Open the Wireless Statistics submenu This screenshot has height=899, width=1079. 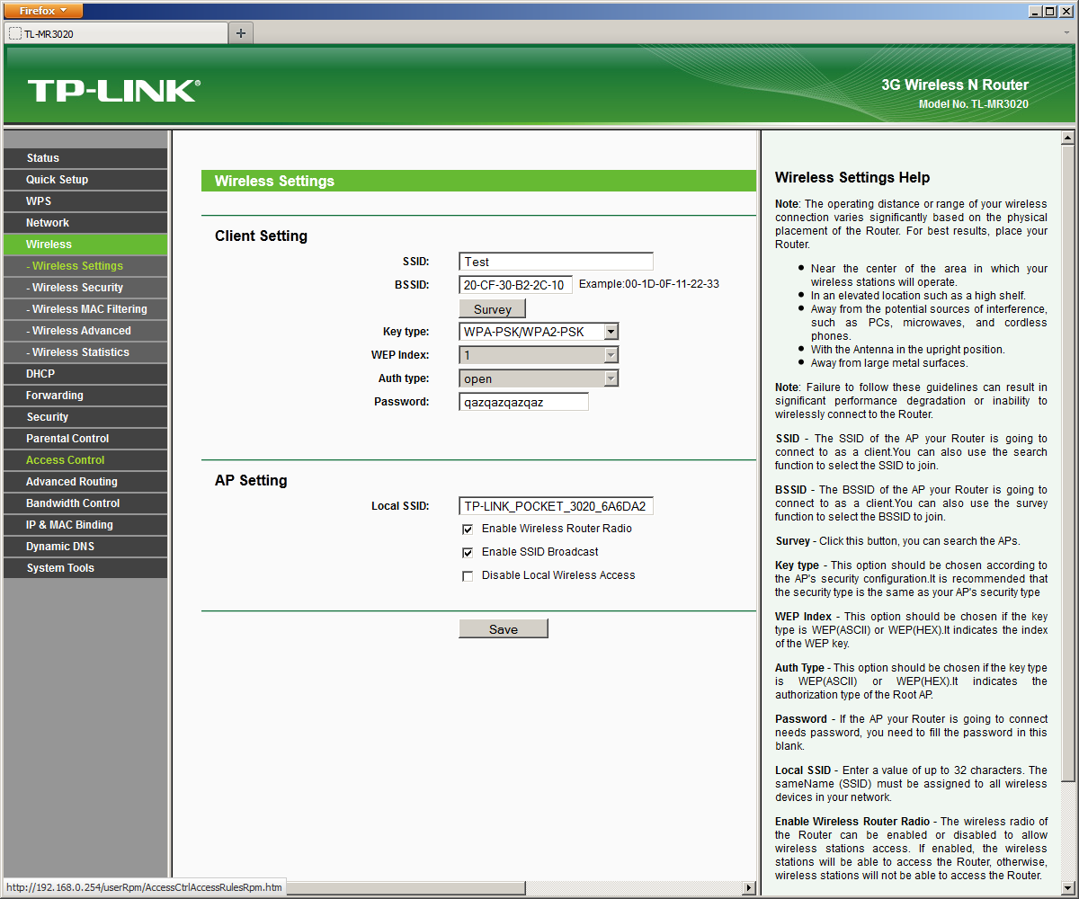[x=85, y=352]
